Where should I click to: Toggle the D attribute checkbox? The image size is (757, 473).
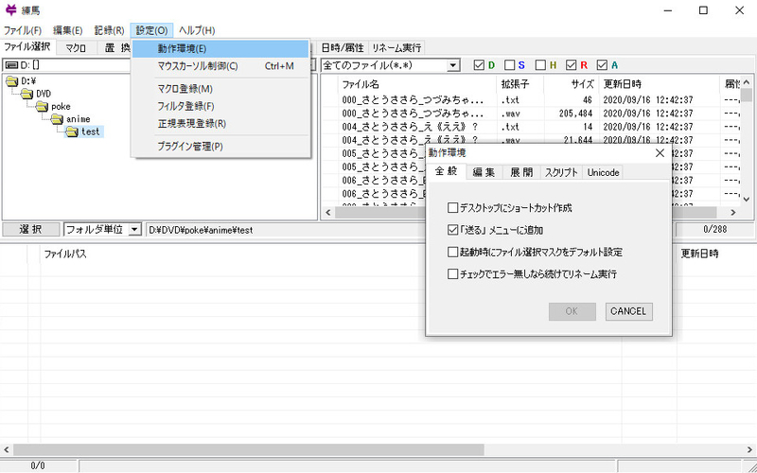[479, 65]
